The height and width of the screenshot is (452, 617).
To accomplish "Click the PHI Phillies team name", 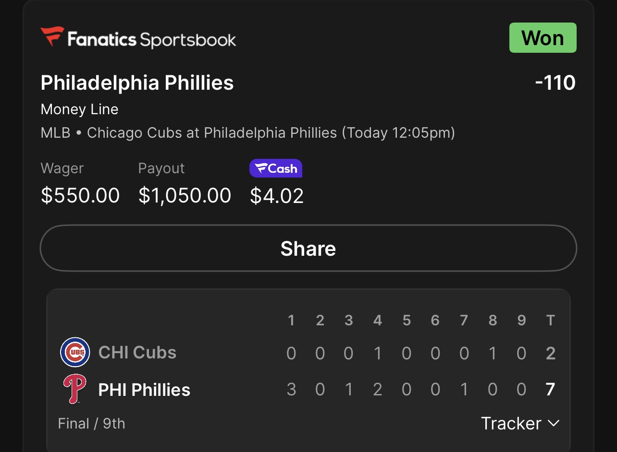I will (144, 390).
